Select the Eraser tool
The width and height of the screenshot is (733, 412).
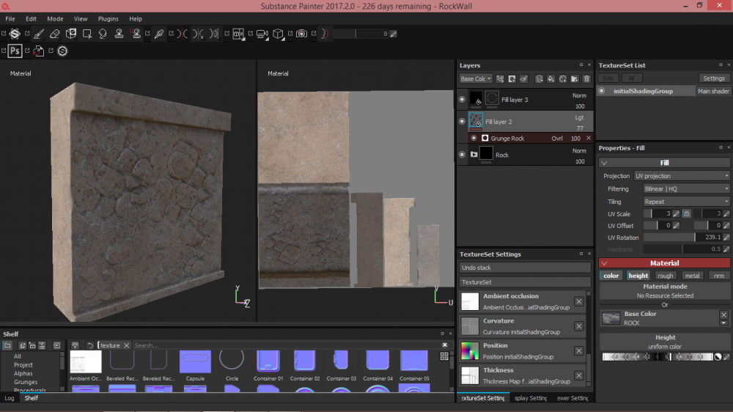[x=55, y=34]
